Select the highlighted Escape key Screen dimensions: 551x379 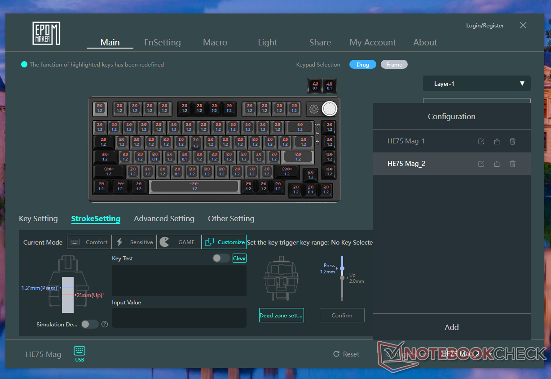(100, 109)
